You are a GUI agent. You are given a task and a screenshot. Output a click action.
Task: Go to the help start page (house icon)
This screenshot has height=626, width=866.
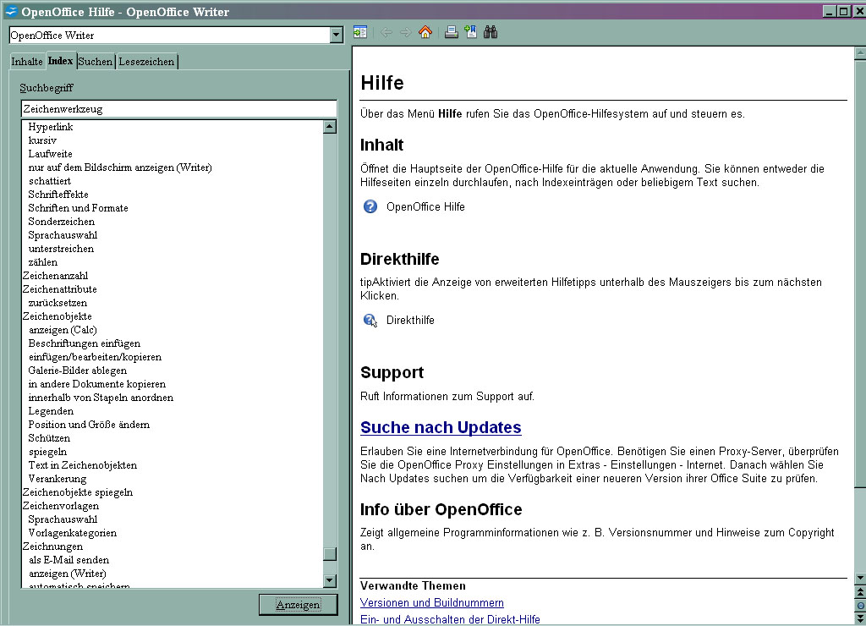[x=425, y=33]
